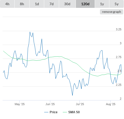This screenshot has width=124, height=119.
Task: Click the Aug '25 axis label
Action: [111, 104]
